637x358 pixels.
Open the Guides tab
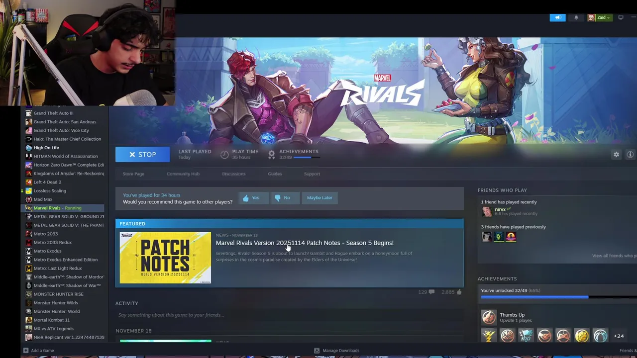pos(275,174)
